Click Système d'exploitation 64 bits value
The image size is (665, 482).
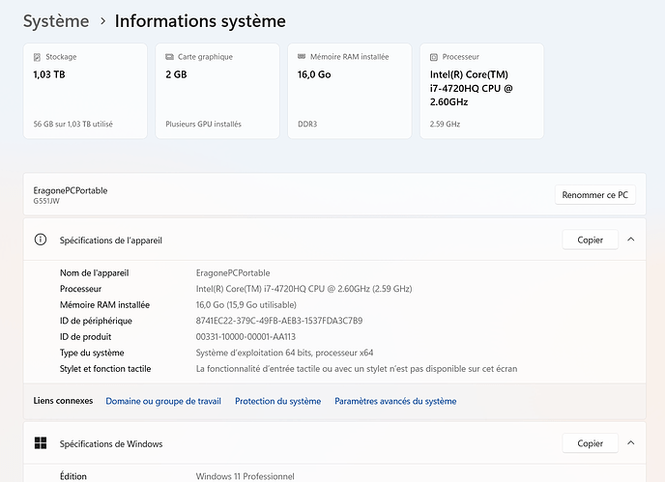pos(284,353)
